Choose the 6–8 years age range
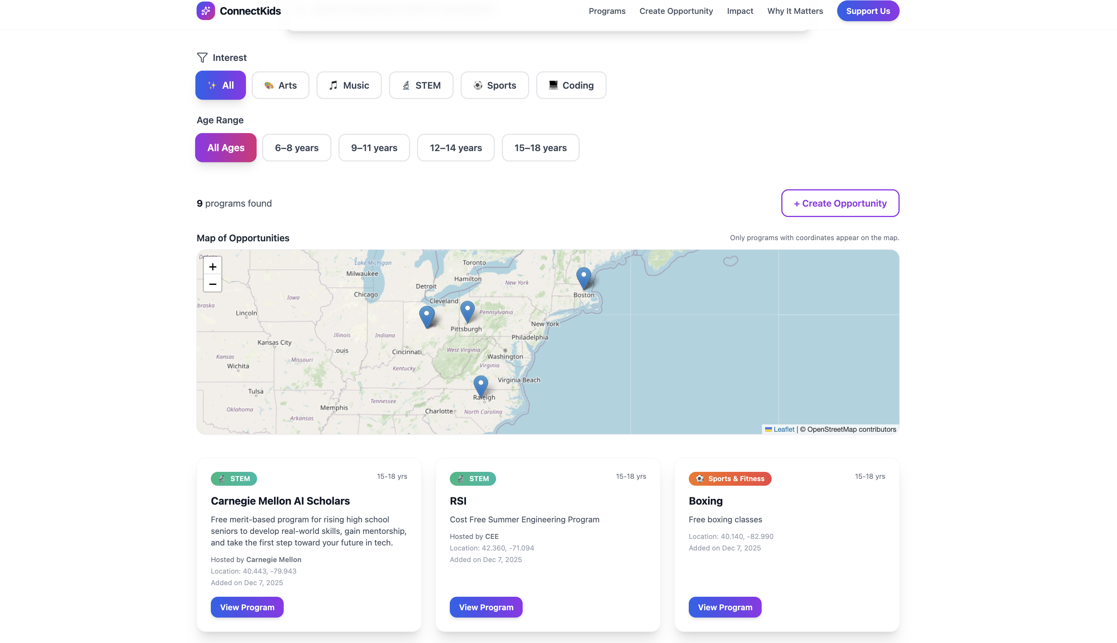This screenshot has width=1117, height=643. click(296, 148)
